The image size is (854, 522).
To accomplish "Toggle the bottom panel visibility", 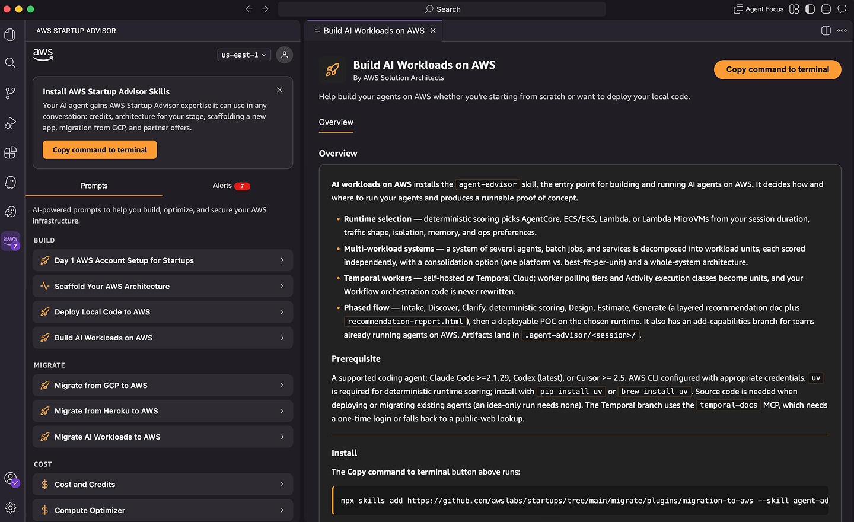I will (x=826, y=9).
